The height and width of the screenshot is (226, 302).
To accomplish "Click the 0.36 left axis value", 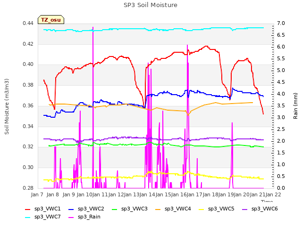I will tap(28, 105).
